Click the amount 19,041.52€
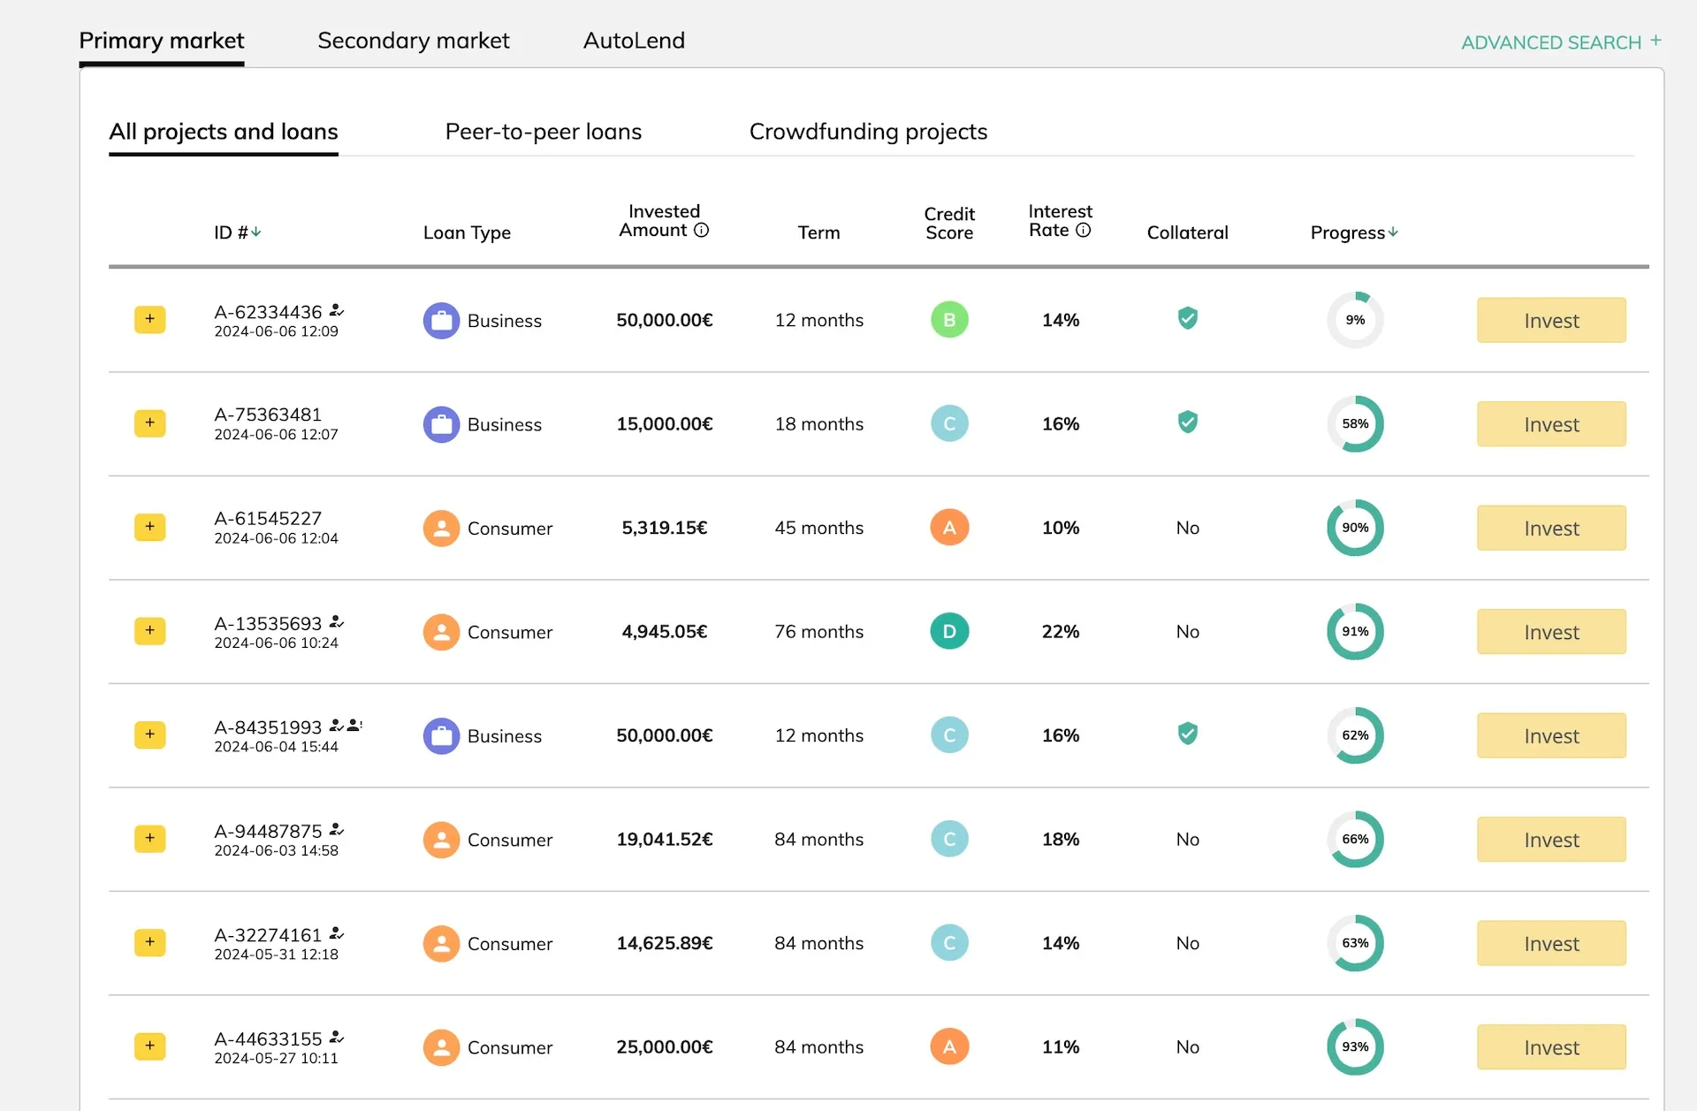 point(664,839)
